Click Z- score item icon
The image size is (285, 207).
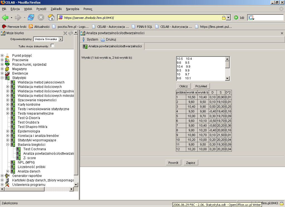coord(19,158)
